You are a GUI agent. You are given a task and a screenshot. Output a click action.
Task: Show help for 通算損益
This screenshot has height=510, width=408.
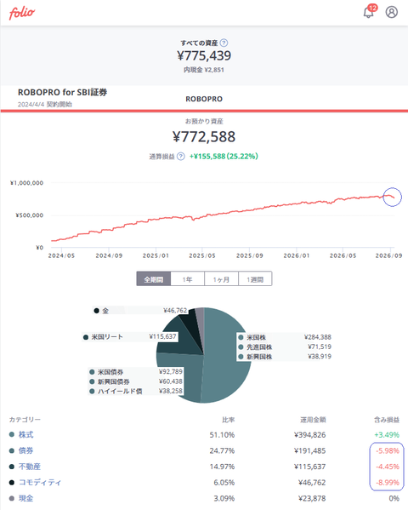[181, 157]
